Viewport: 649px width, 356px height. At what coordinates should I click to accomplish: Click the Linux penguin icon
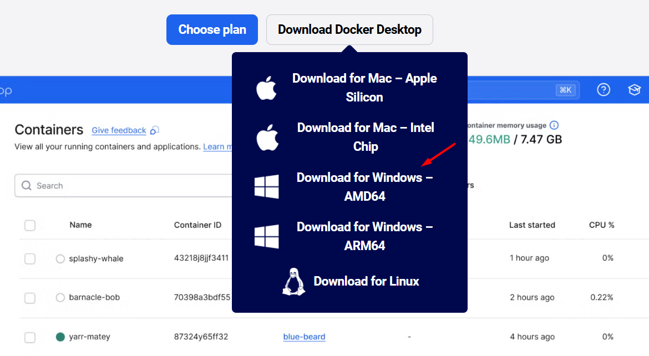tap(294, 282)
